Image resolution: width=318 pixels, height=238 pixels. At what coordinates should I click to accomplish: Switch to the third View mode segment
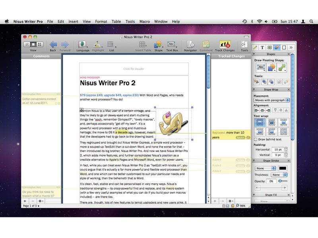40,44
